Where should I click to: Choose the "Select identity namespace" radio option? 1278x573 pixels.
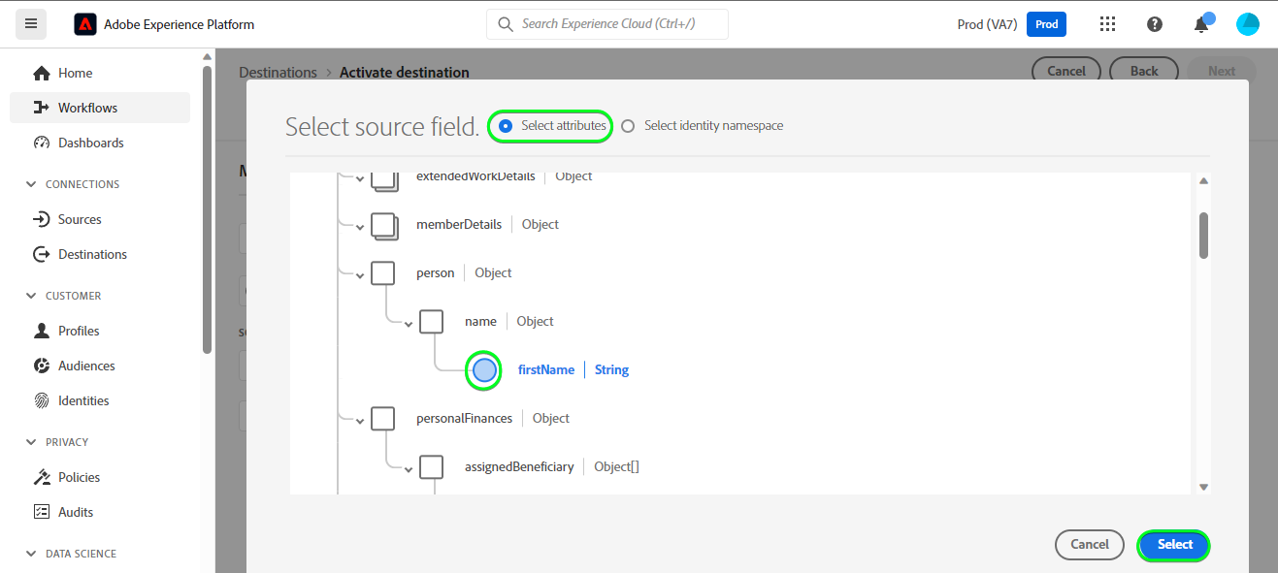pyautogui.click(x=628, y=126)
